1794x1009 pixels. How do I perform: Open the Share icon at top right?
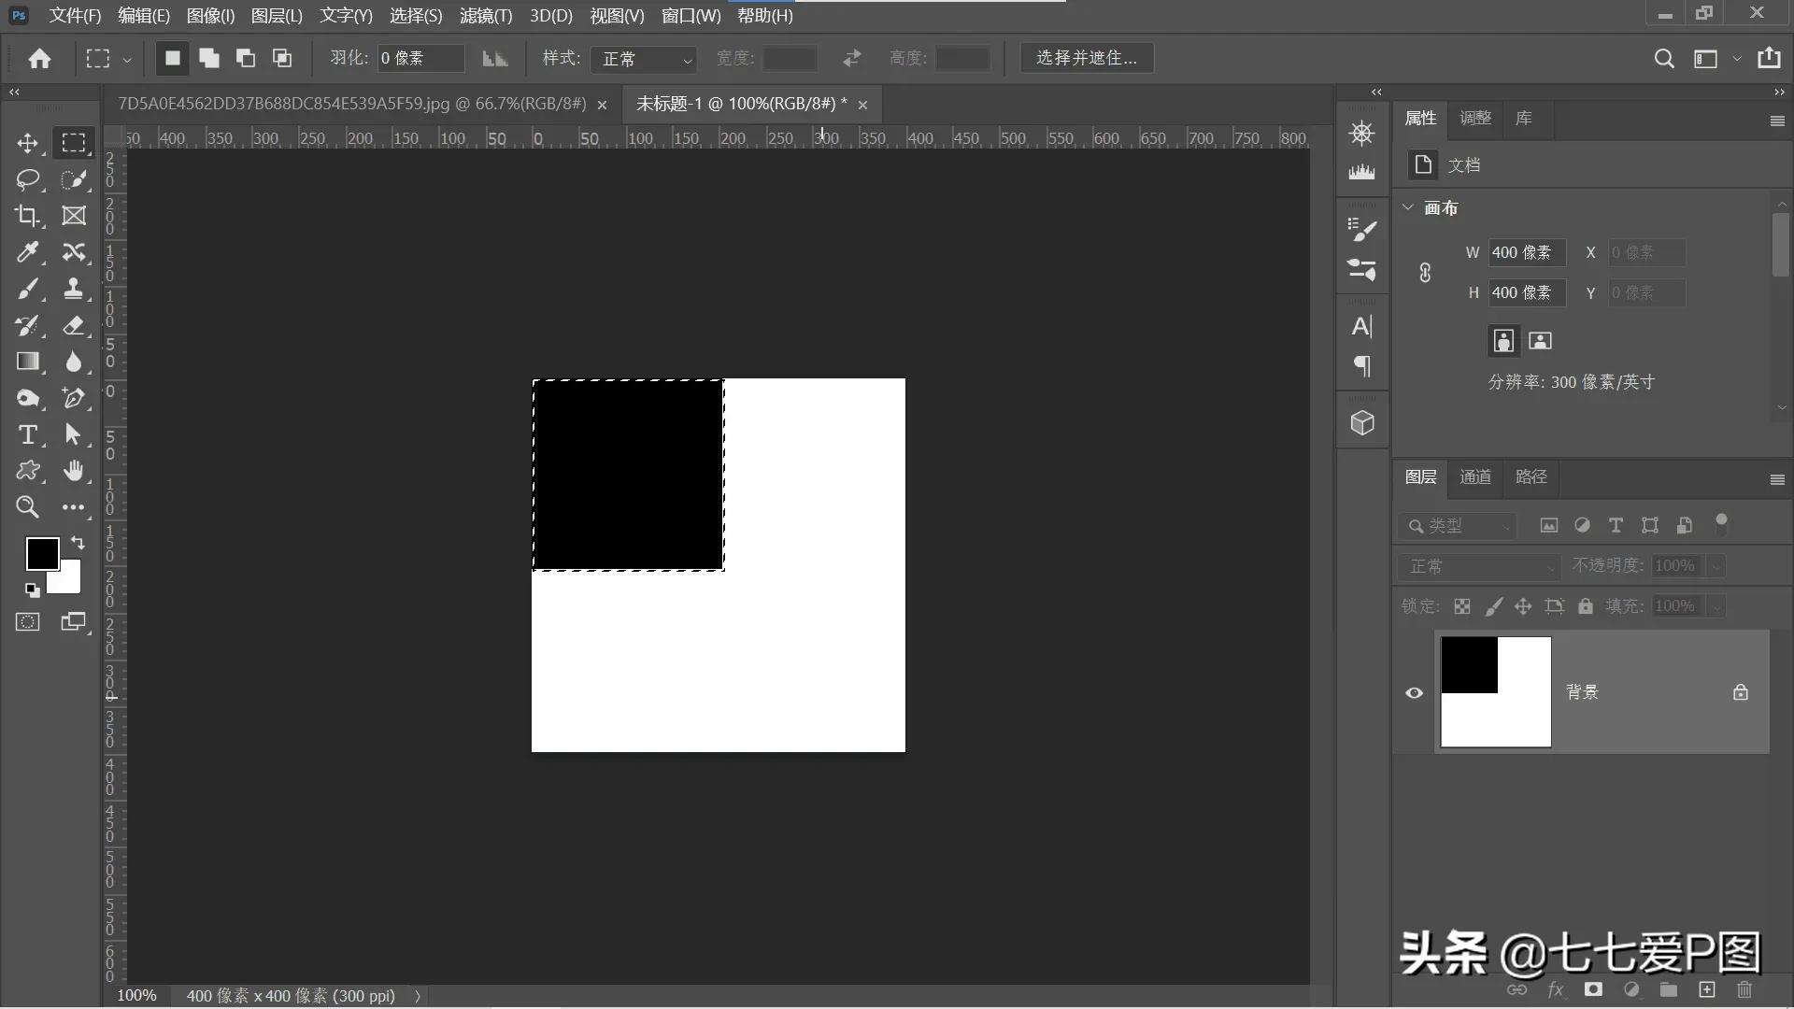[1769, 58]
